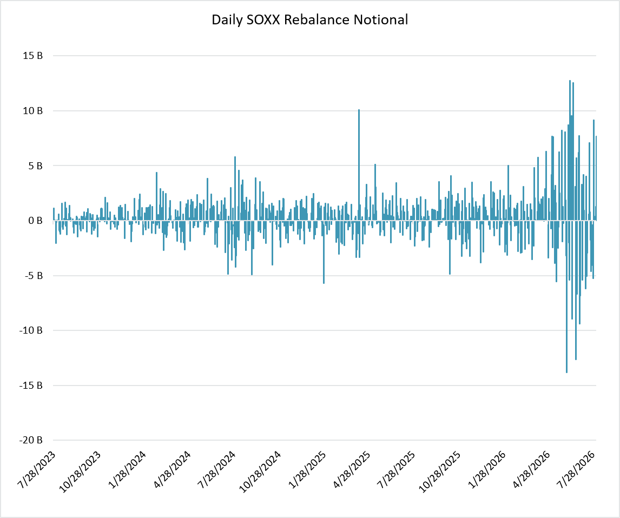Select the chart title 'Daily SOXX Rebalance Notional'
Viewport: 620px width, 518px height.
click(x=309, y=20)
